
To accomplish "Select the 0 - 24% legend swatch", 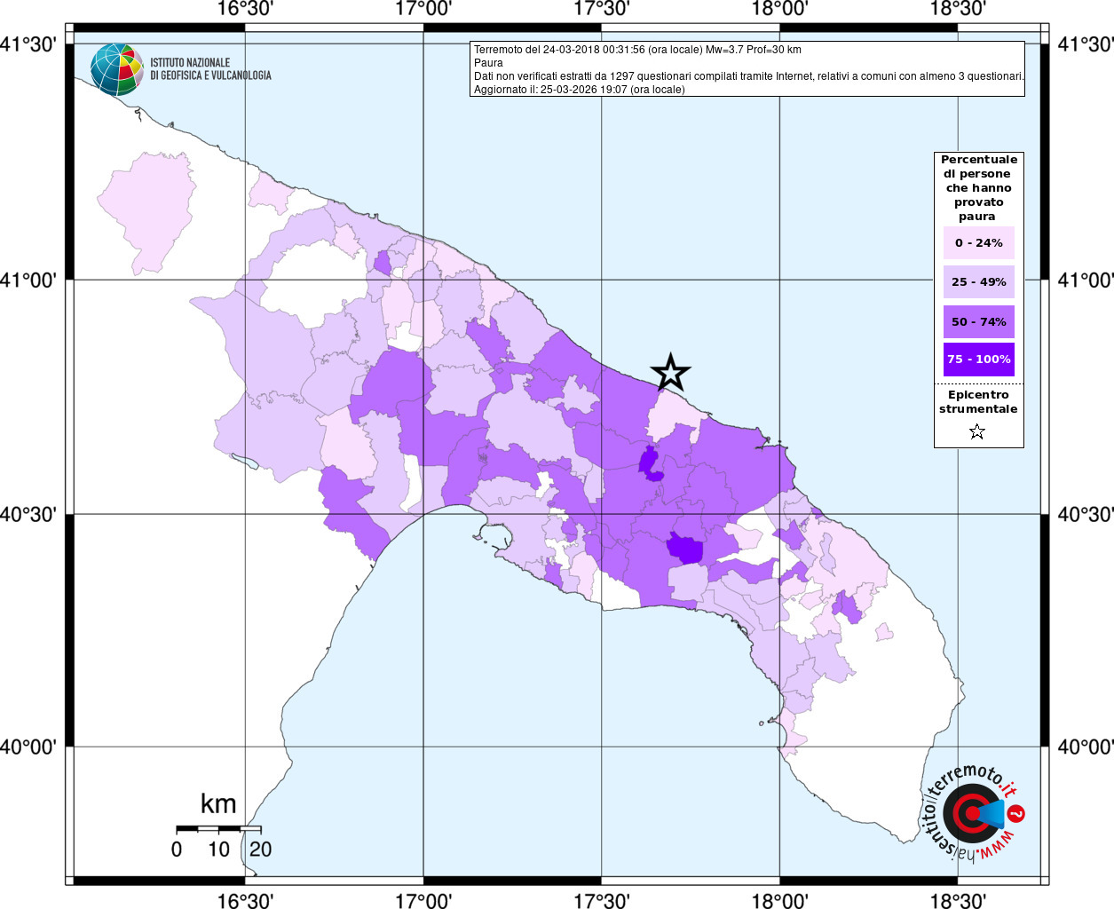I will [978, 242].
